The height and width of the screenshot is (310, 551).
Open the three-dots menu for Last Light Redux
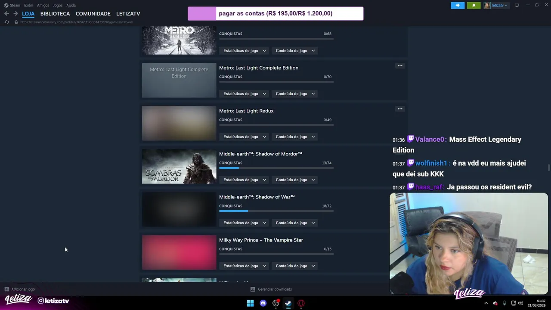pyautogui.click(x=400, y=109)
